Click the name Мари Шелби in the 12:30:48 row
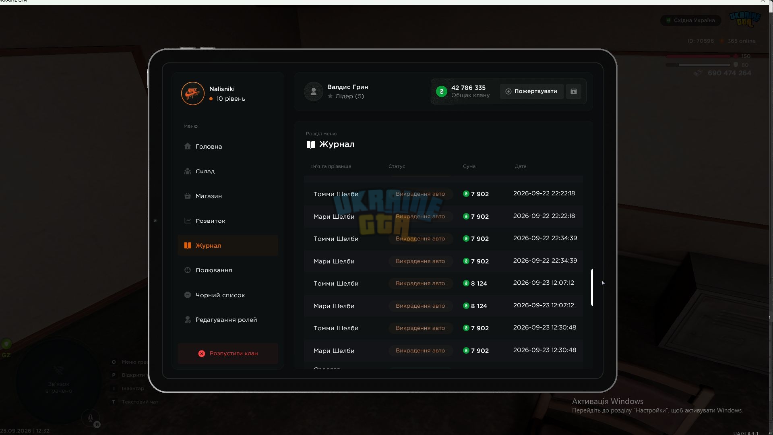 point(334,351)
